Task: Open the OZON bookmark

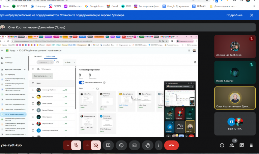Action: [55, 6]
